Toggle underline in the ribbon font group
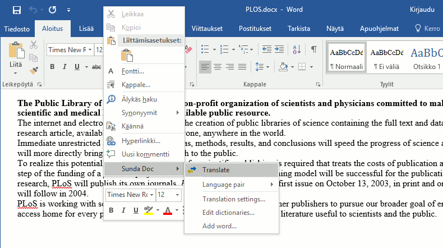The image size is (443, 248). [x=77, y=67]
